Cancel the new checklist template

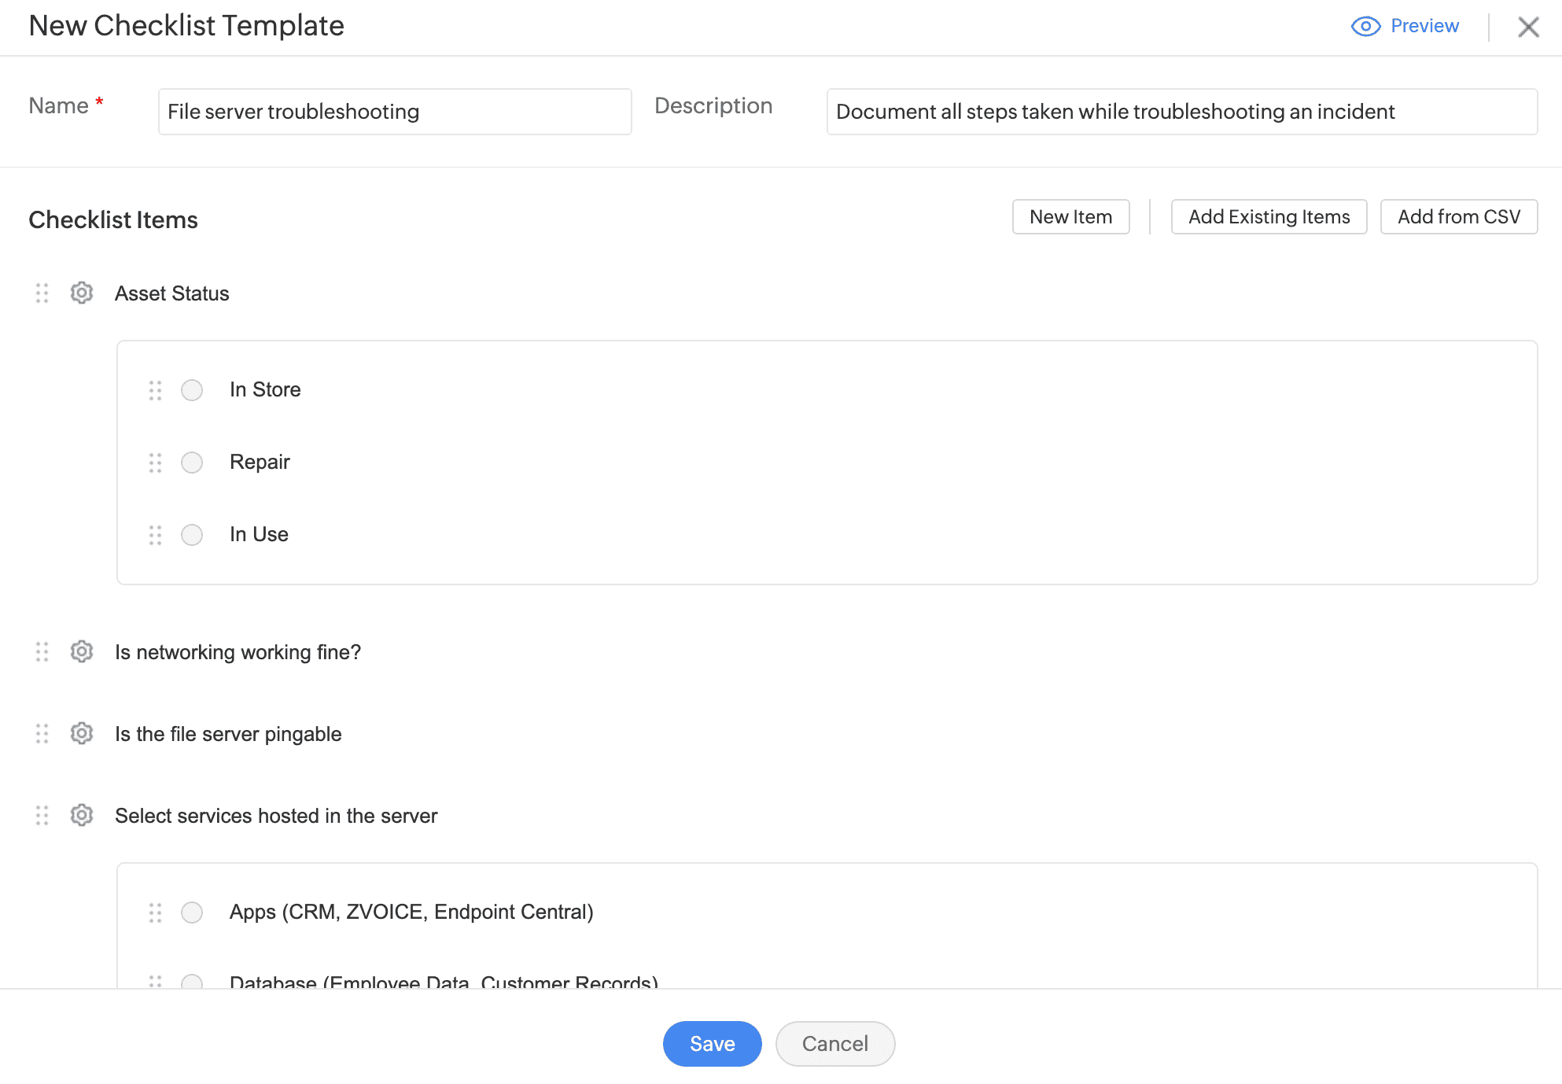pos(834,1044)
